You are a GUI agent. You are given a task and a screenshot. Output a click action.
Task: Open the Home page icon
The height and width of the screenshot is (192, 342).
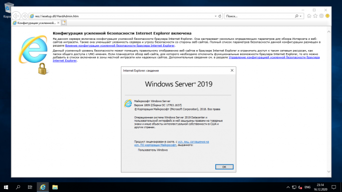[309, 16]
